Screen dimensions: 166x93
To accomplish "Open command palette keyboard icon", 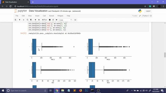I will coord(75,20).
